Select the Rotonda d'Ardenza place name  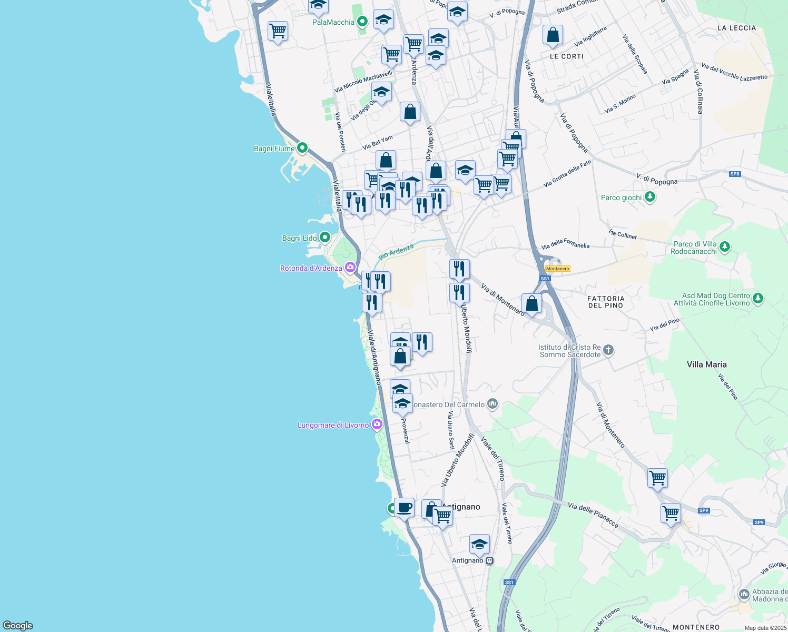pos(311,268)
